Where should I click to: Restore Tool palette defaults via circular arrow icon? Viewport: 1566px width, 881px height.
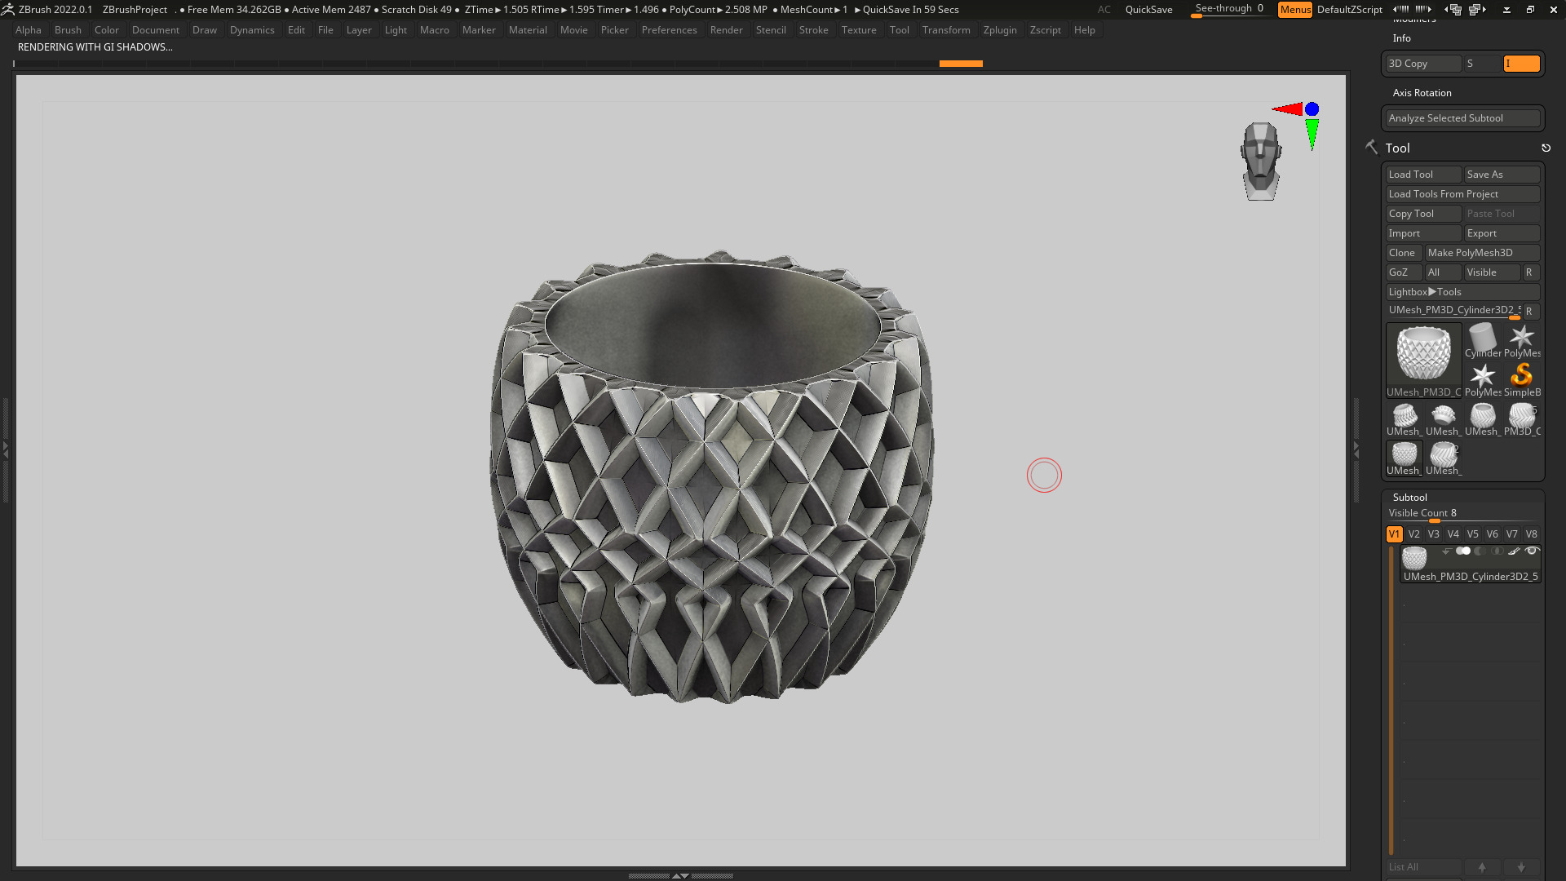coord(1546,148)
